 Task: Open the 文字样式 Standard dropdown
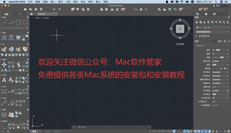pyautogui.click(x=221, y=72)
